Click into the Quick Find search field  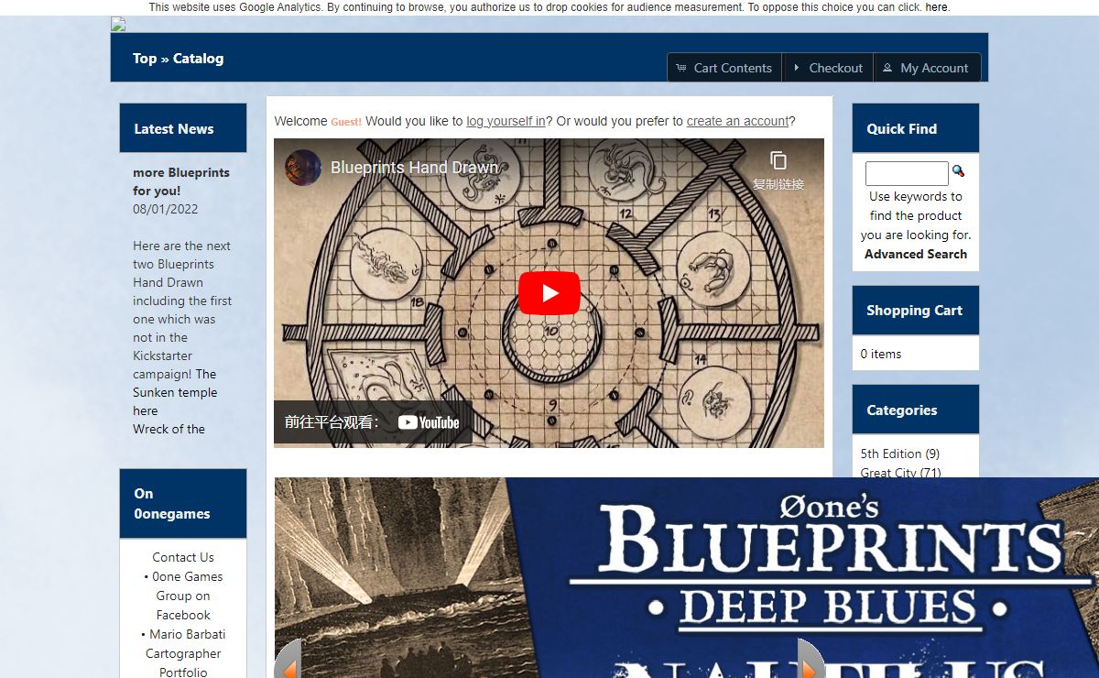coord(907,173)
